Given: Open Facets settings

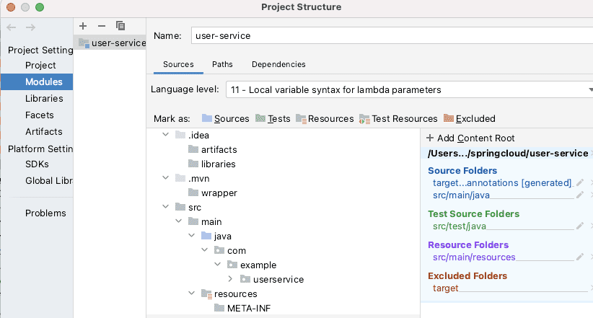Looking at the screenshot, I should (x=40, y=115).
